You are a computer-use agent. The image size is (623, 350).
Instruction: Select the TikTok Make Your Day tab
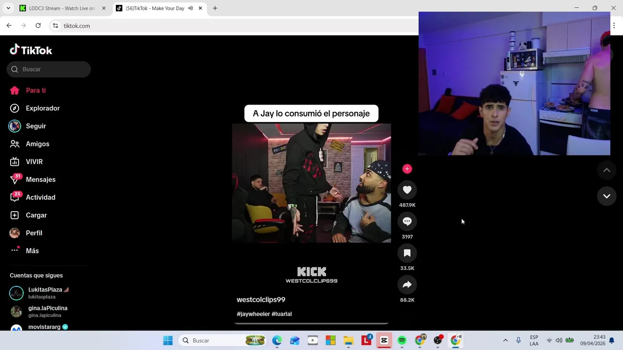point(154,8)
